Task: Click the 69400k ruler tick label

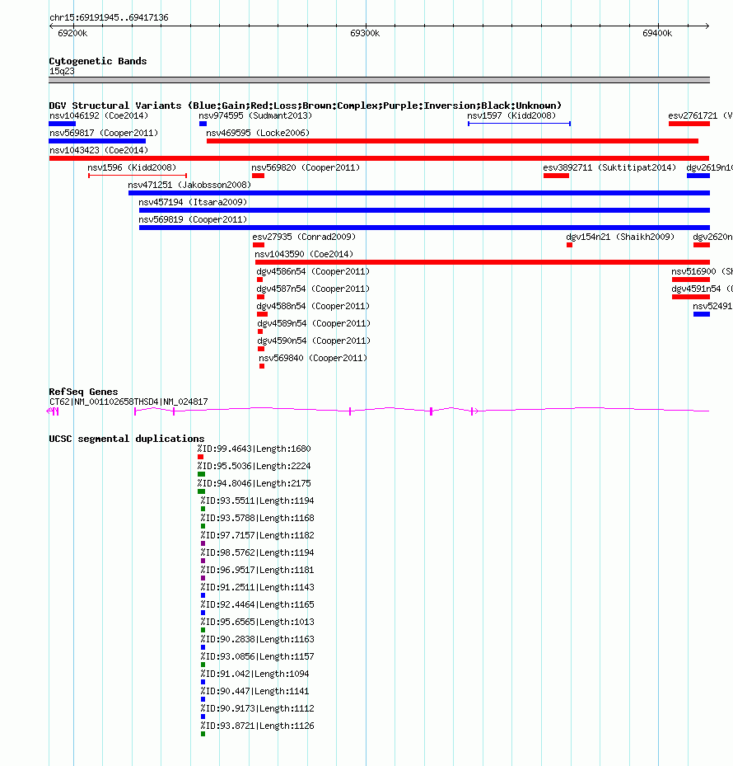Action: click(657, 33)
